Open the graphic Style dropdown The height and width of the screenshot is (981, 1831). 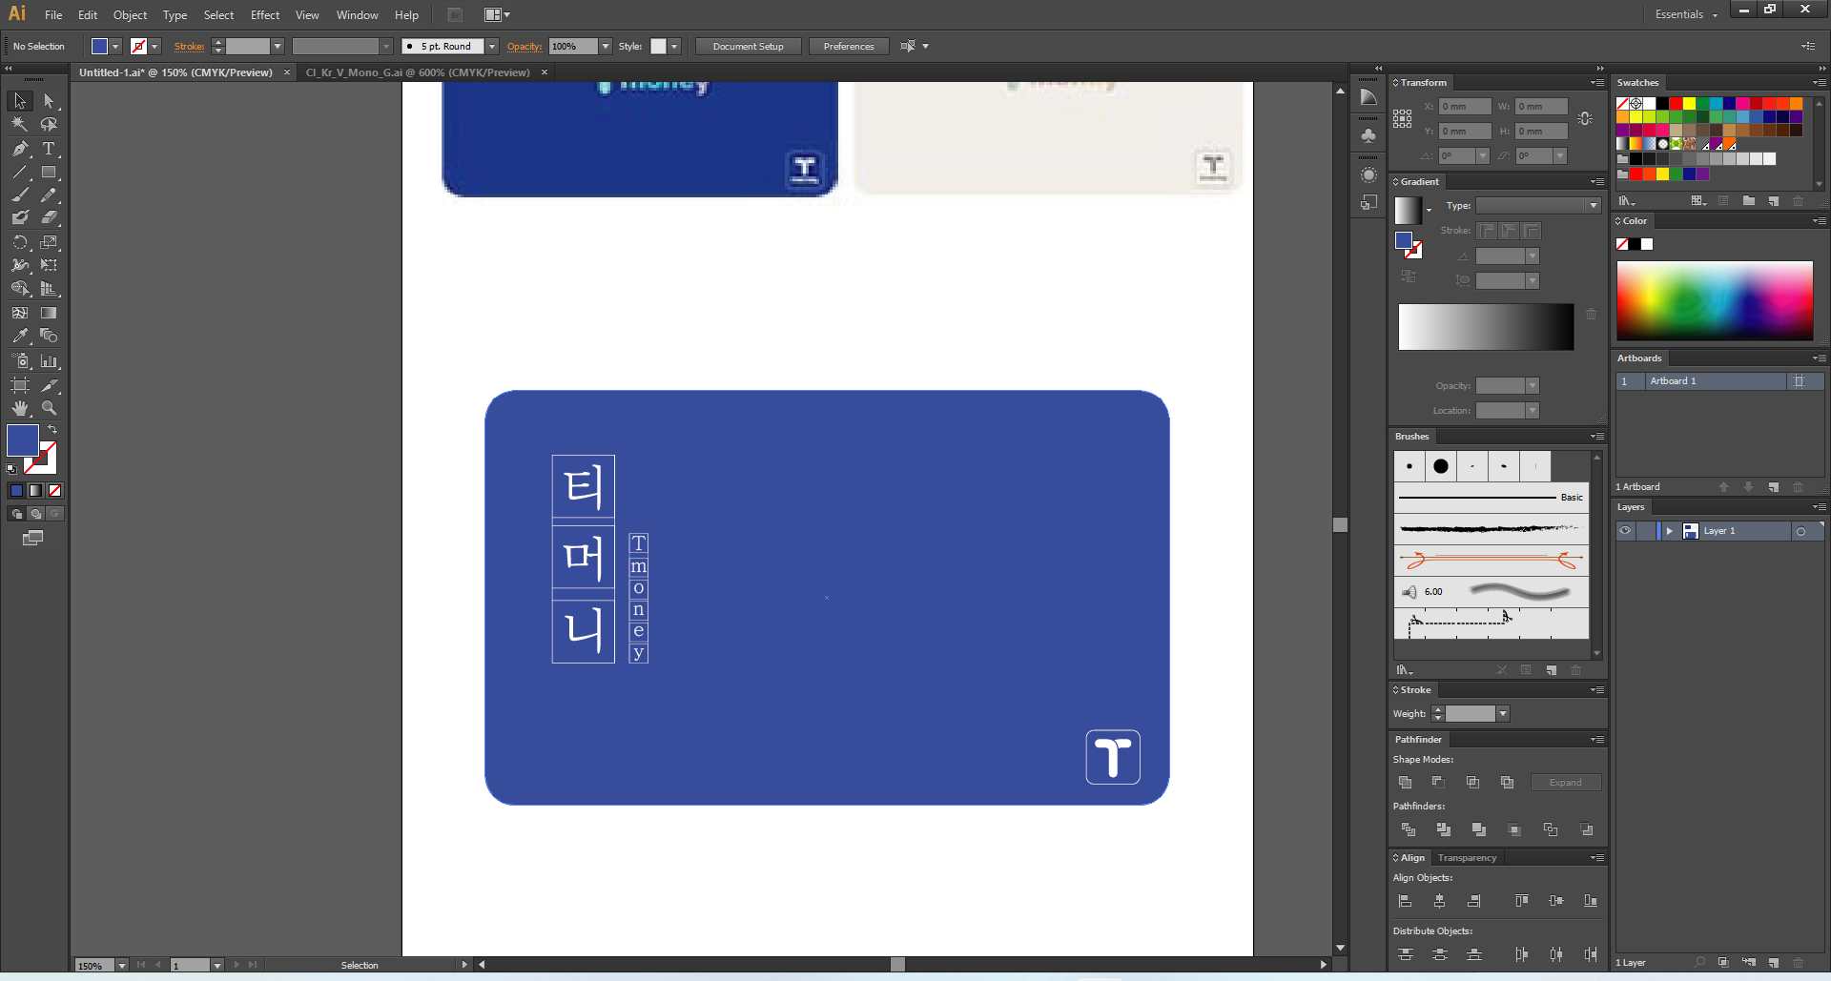(674, 47)
